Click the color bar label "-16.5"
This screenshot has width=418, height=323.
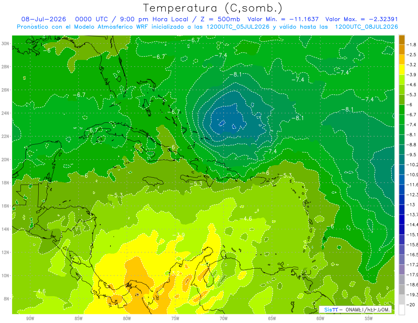(412, 255)
